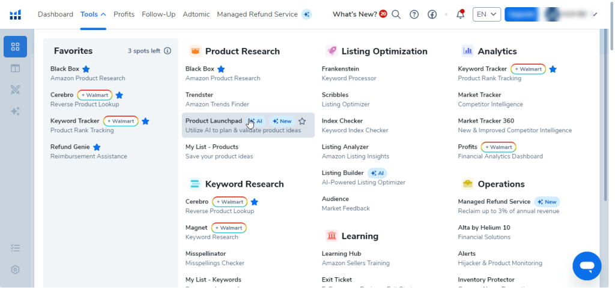Collapse the Tools dropdown menu

93,14
